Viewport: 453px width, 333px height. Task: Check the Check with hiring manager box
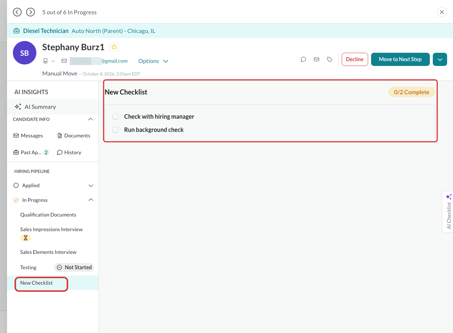coord(115,116)
